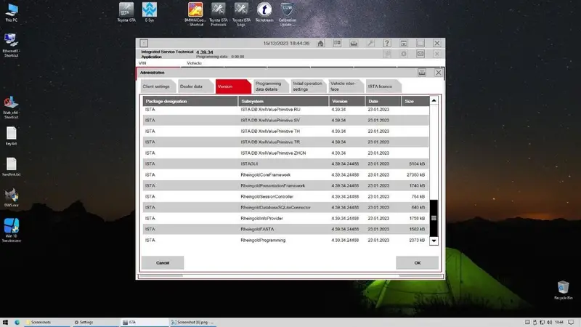Click the 27380 kB size cell

click(x=415, y=174)
